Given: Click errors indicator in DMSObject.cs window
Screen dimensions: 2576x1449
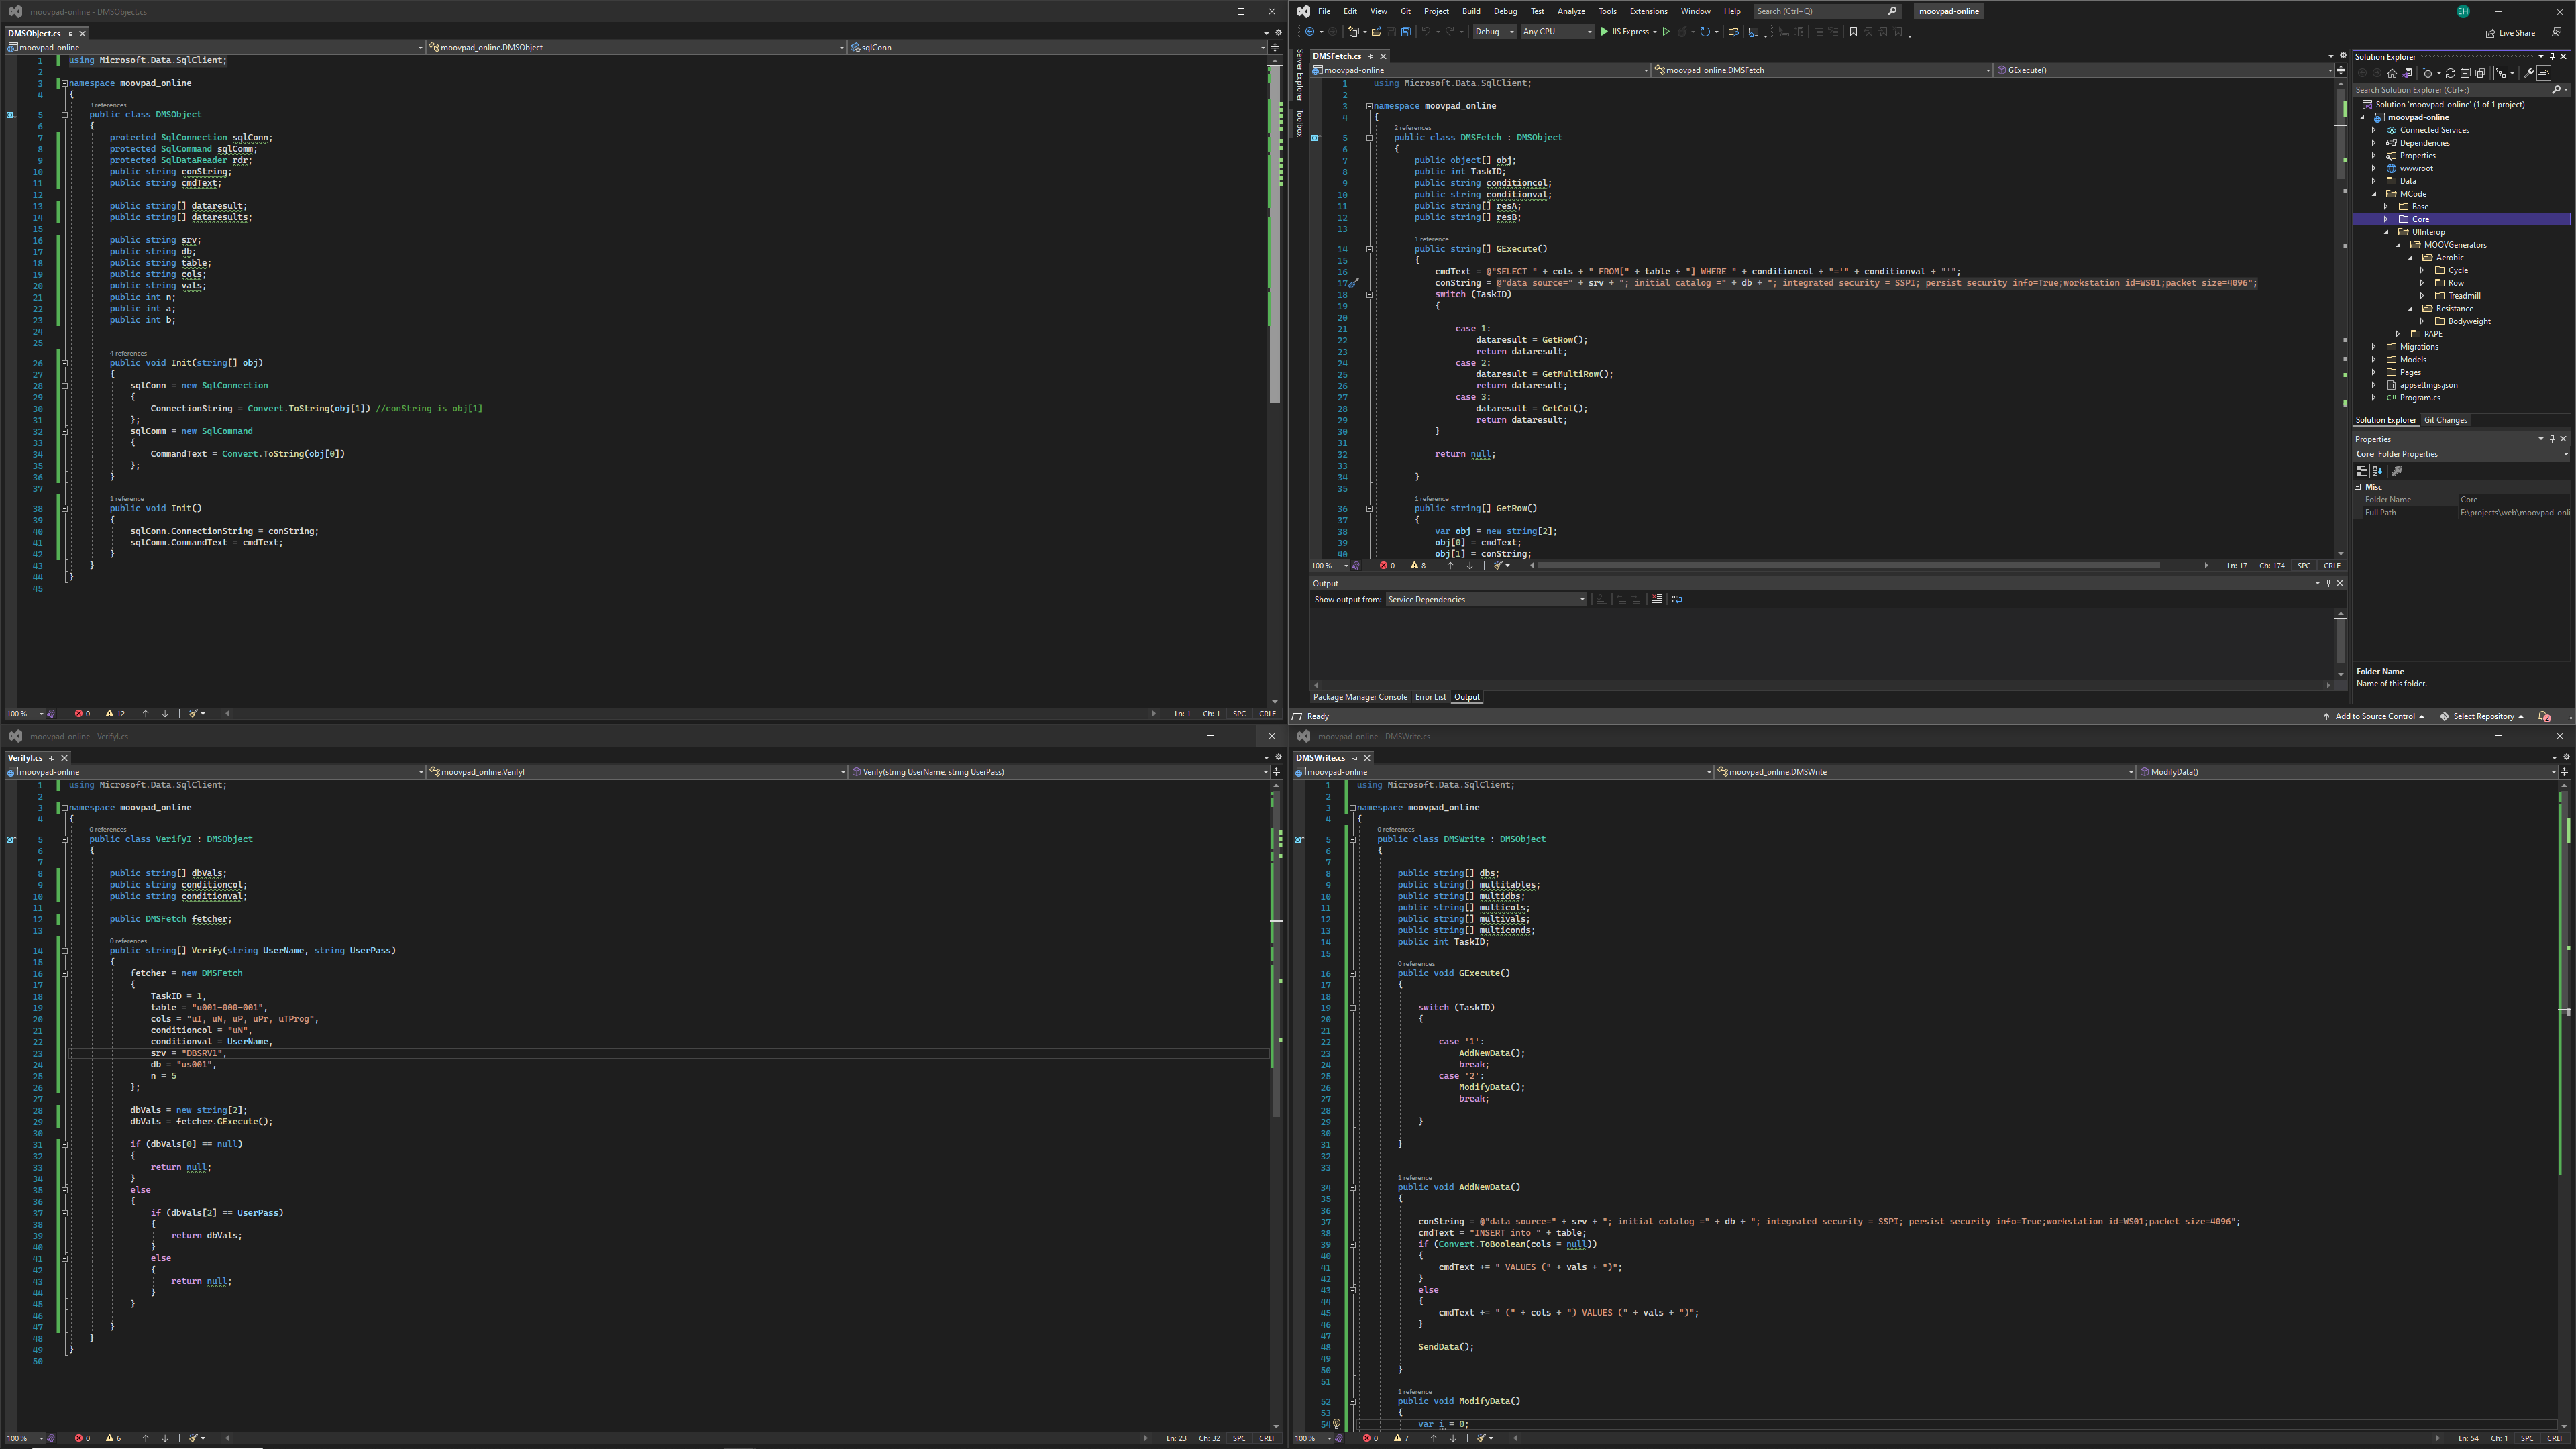Looking at the screenshot, I should click(82, 713).
